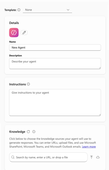
Task: Open the Template dropdown showing None
Action: [47, 10]
